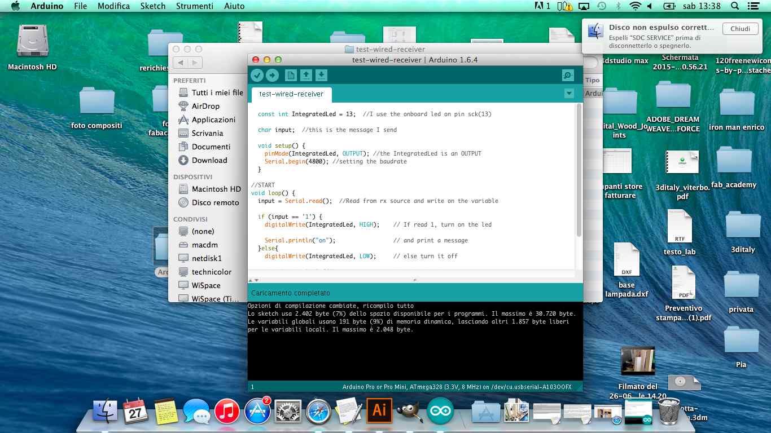Open AirDrop in the Finder sidebar
Viewport: 771px width, 433px height.
tap(199, 106)
